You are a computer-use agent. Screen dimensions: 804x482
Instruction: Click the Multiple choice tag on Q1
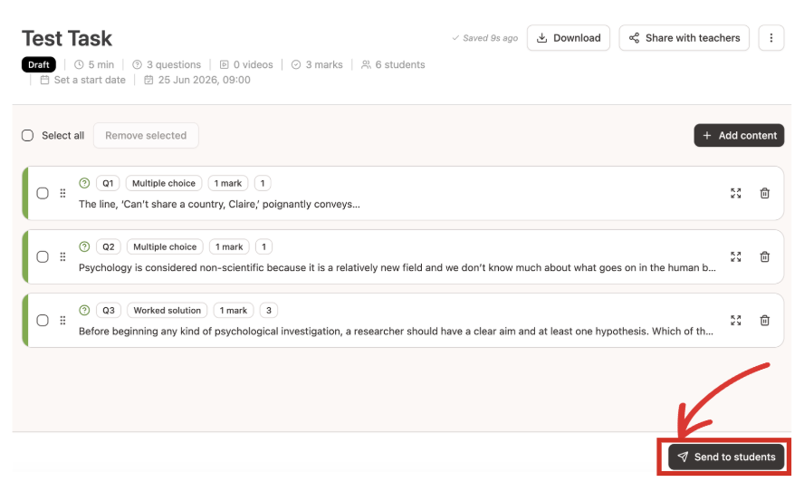(x=164, y=183)
